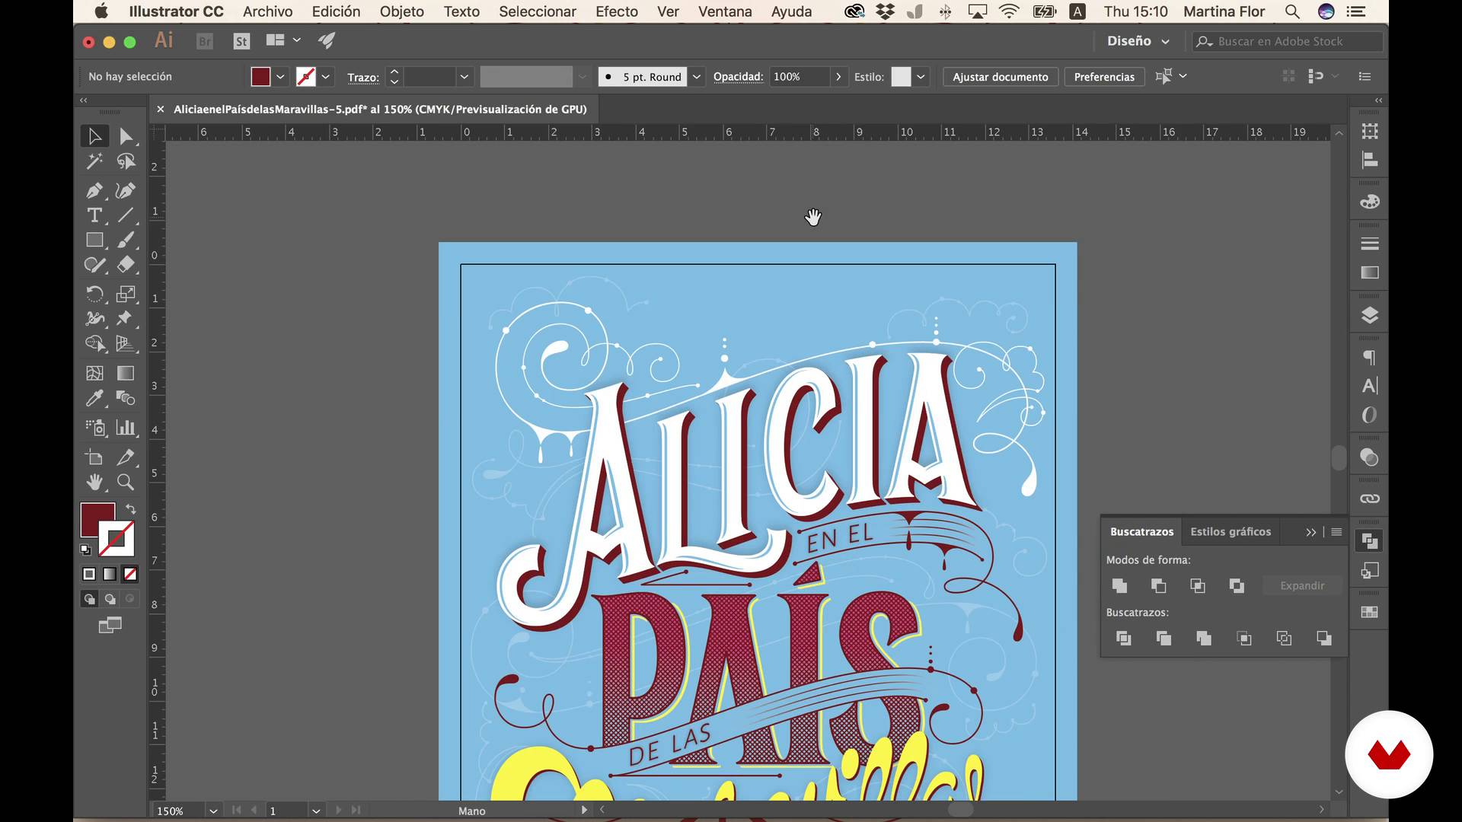The width and height of the screenshot is (1462, 822).
Task: Set paint mode to Color
Action: [89, 574]
